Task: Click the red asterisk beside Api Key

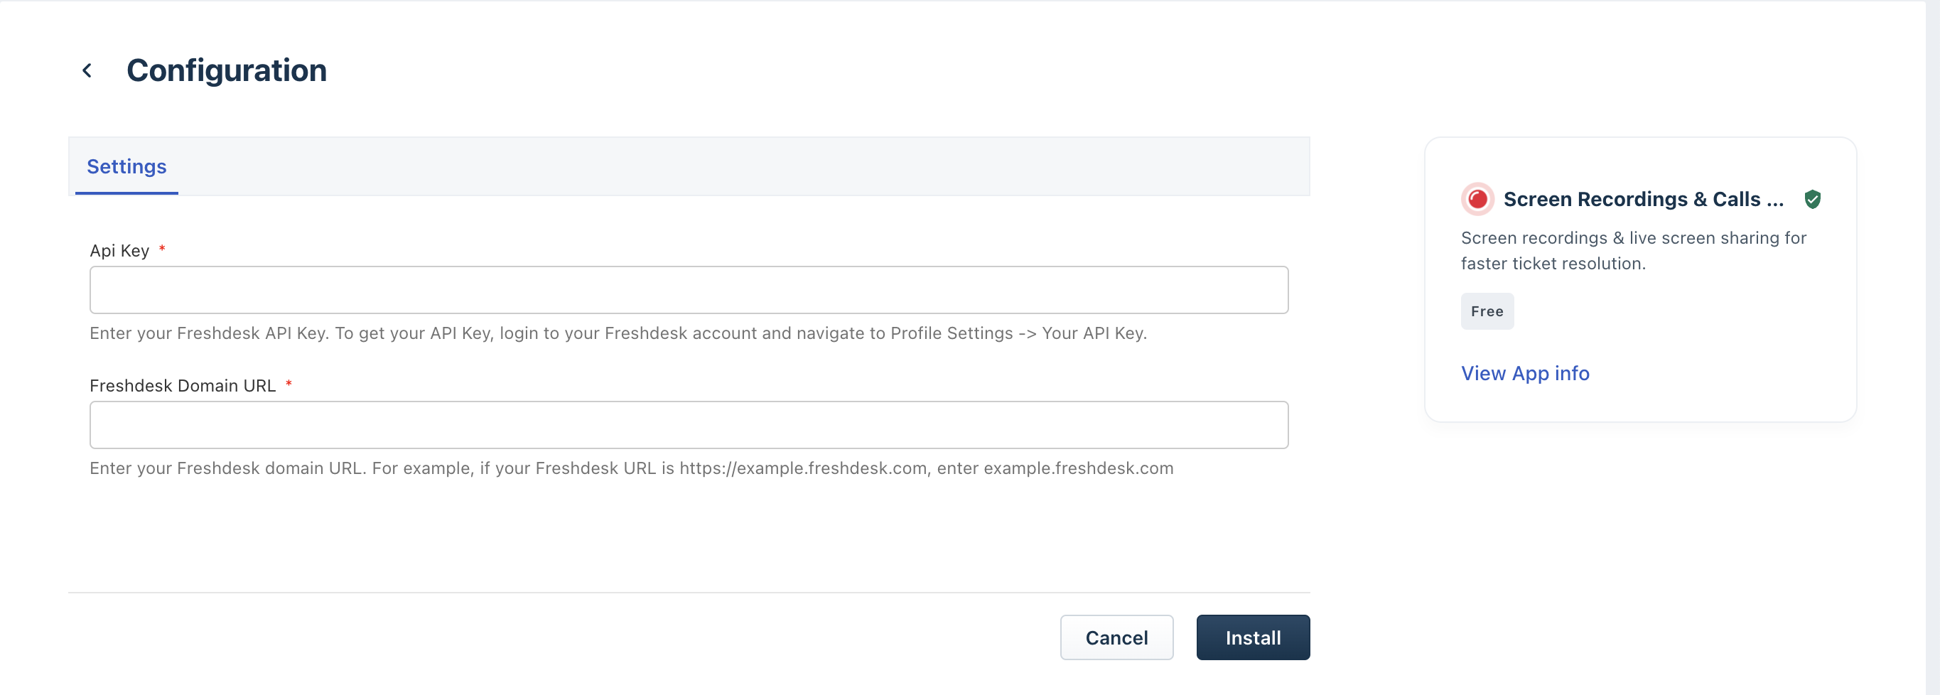Action: click(162, 249)
